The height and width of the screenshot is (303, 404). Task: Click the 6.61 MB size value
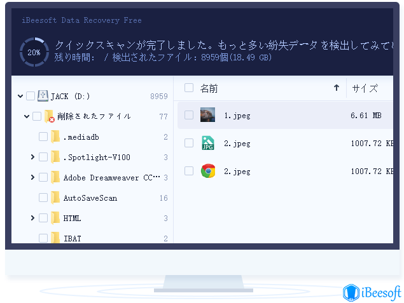pyautogui.click(x=366, y=115)
